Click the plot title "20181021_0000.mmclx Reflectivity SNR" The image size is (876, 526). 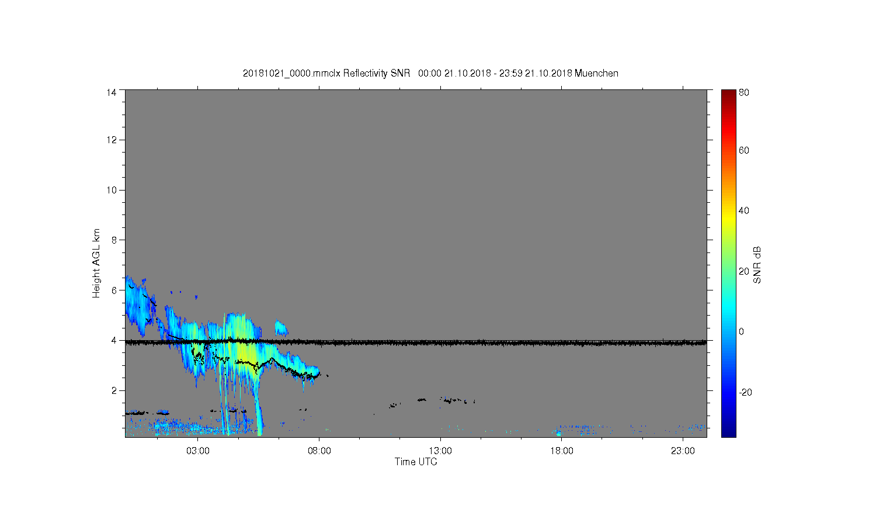coord(328,73)
